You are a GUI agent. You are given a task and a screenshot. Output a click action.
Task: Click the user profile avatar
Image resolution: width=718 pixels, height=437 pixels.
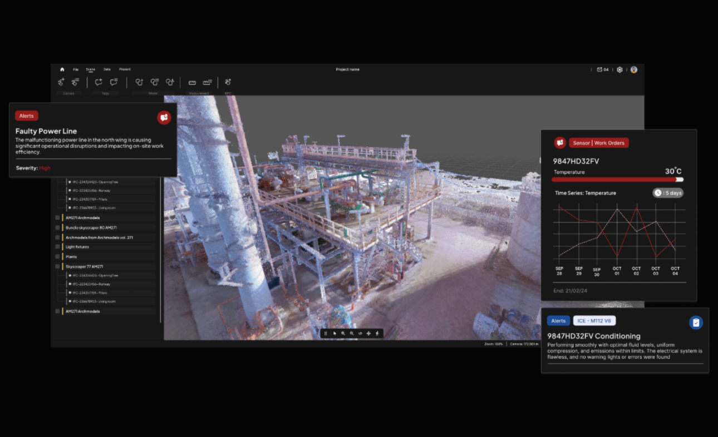[633, 69]
